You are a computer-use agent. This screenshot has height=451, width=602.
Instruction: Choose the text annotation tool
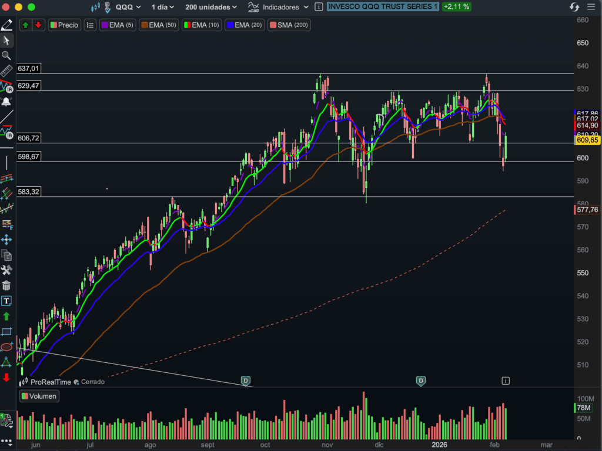pos(6,301)
